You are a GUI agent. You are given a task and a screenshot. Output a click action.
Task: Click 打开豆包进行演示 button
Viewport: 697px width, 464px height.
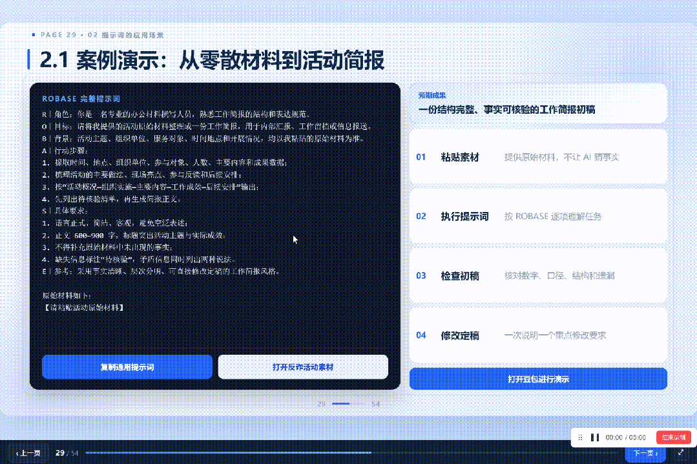point(538,379)
